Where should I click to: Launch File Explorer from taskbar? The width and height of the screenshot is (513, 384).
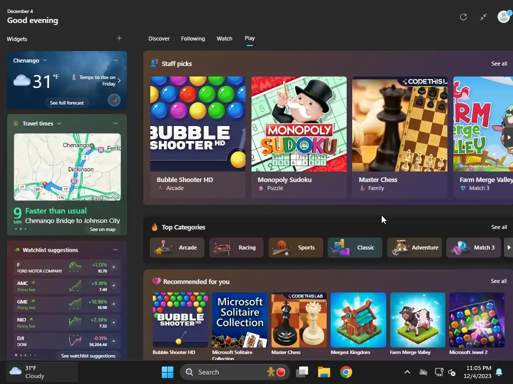pos(324,372)
